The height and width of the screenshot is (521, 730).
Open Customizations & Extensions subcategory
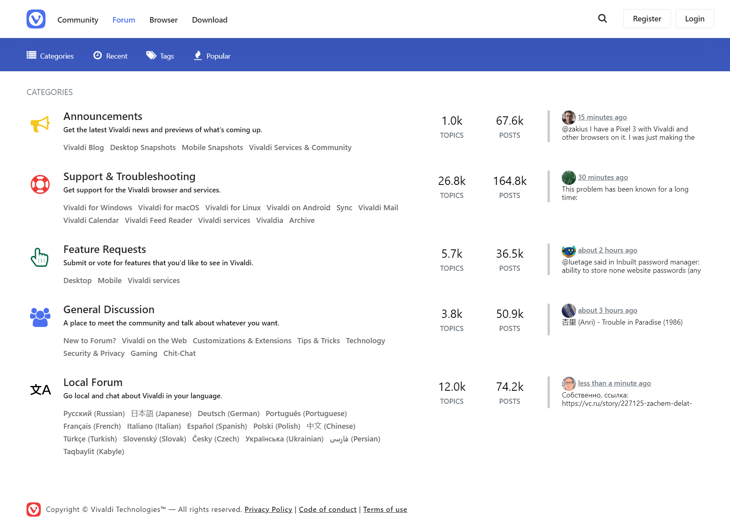pos(242,341)
